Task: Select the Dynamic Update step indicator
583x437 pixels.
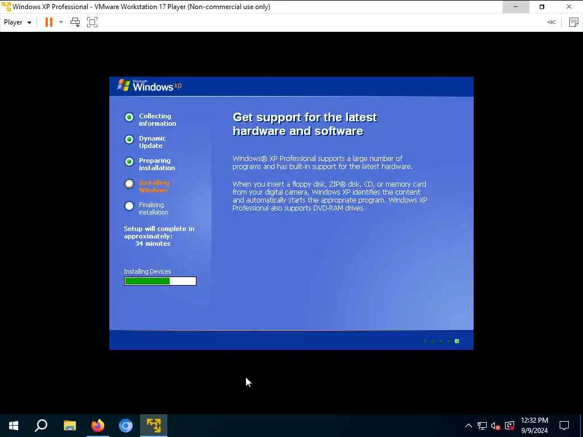Action: coord(129,139)
